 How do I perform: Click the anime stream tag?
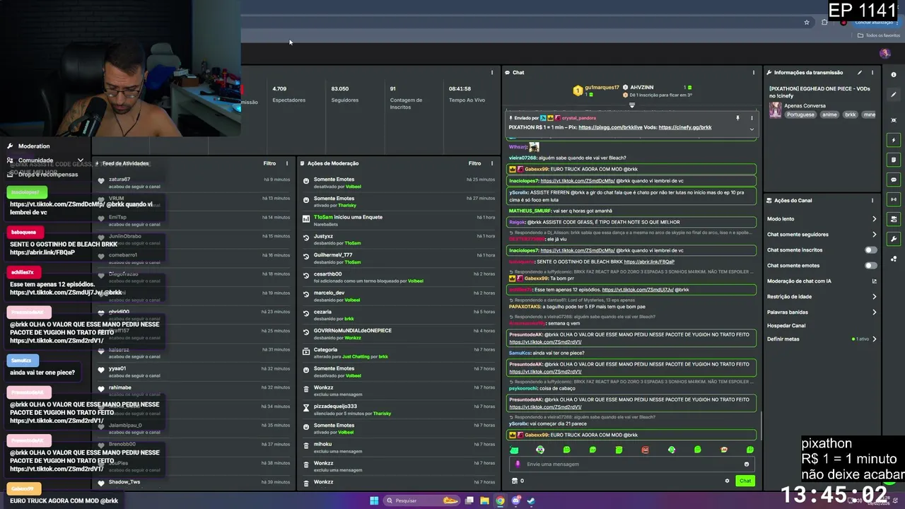tap(829, 115)
